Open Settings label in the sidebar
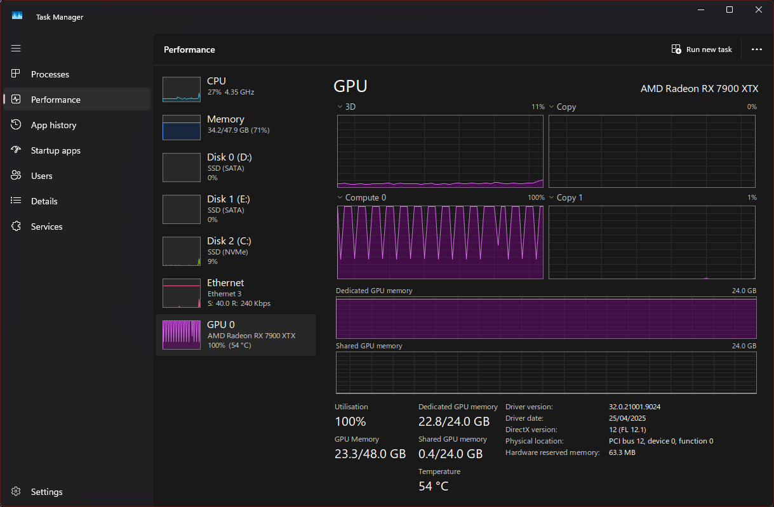This screenshot has width=774, height=507. [x=47, y=492]
